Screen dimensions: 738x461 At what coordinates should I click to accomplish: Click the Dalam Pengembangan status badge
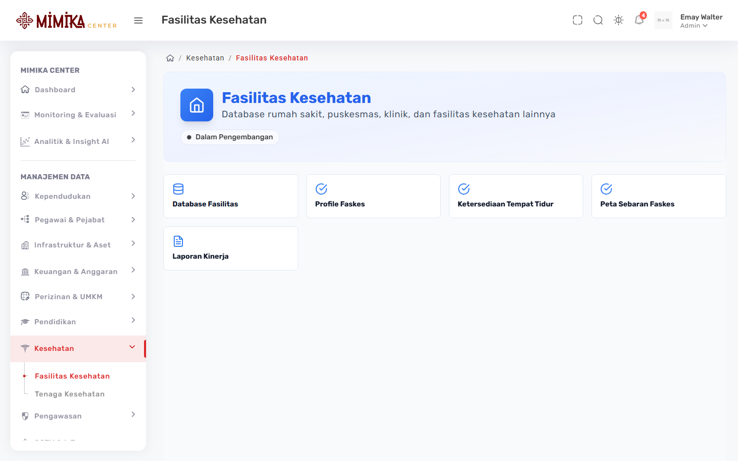point(230,137)
